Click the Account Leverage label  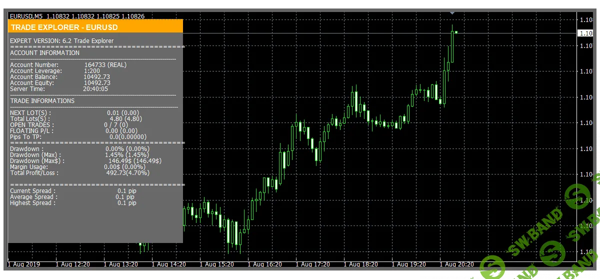pos(36,71)
